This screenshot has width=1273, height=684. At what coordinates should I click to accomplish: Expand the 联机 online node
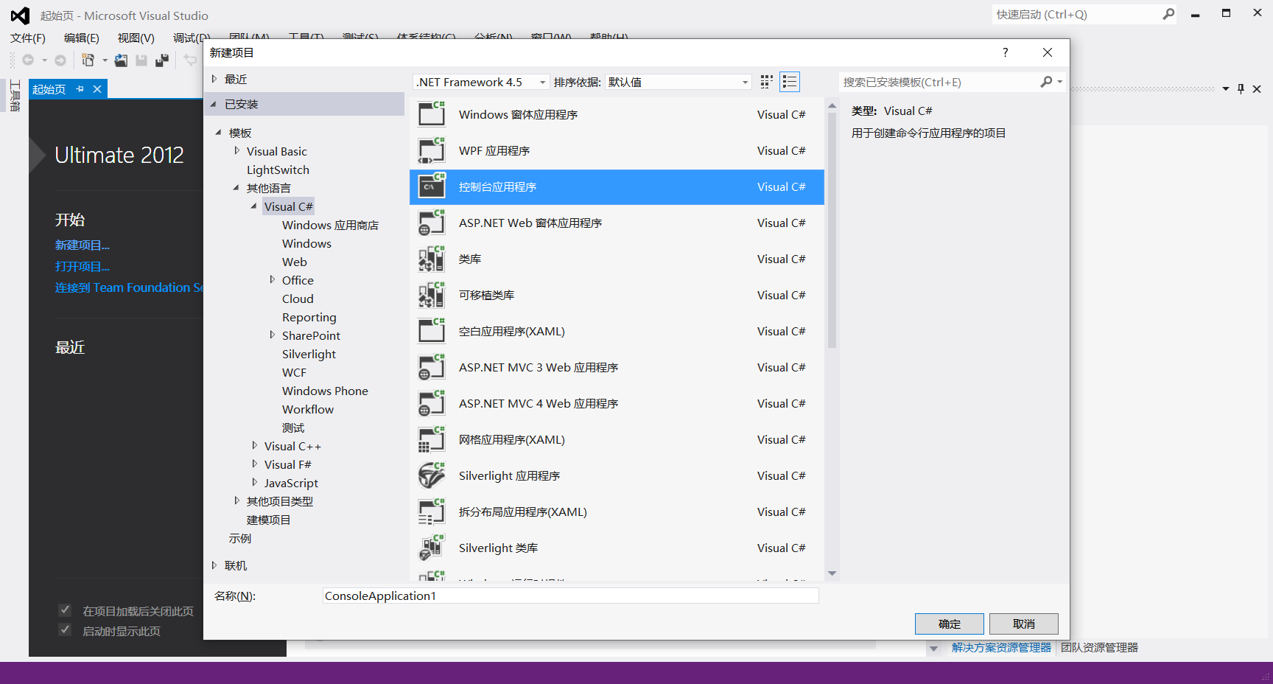point(214,565)
